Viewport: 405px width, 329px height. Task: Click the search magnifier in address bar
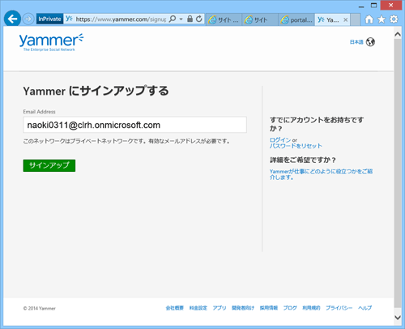(x=173, y=19)
